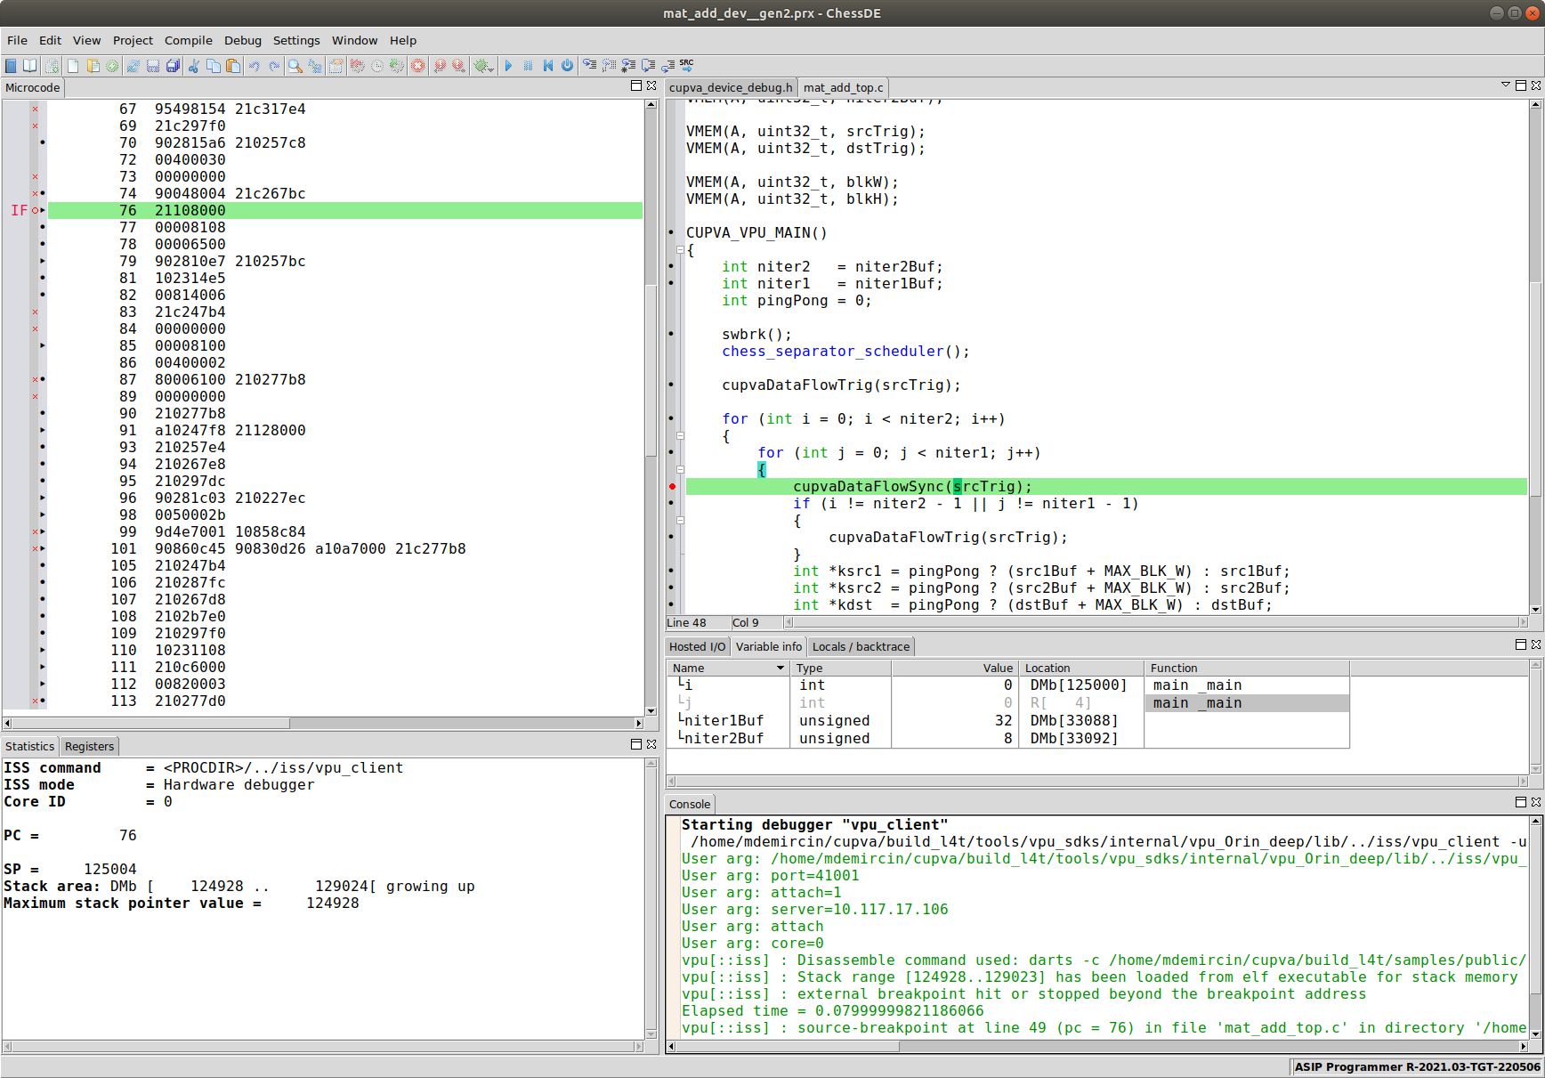Open the editor tab list dropdown
Viewport: 1545px width, 1078px height.
point(1505,85)
